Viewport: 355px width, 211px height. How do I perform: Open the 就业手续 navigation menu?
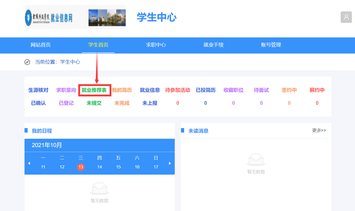click(x=213, y=45)
